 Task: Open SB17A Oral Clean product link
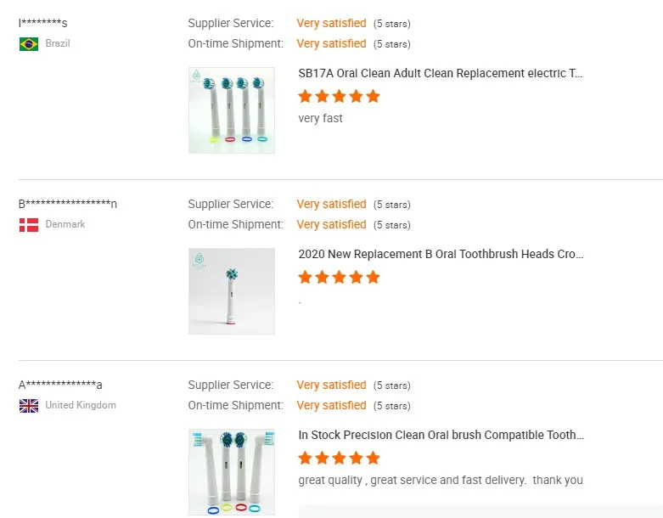[441, 74]
